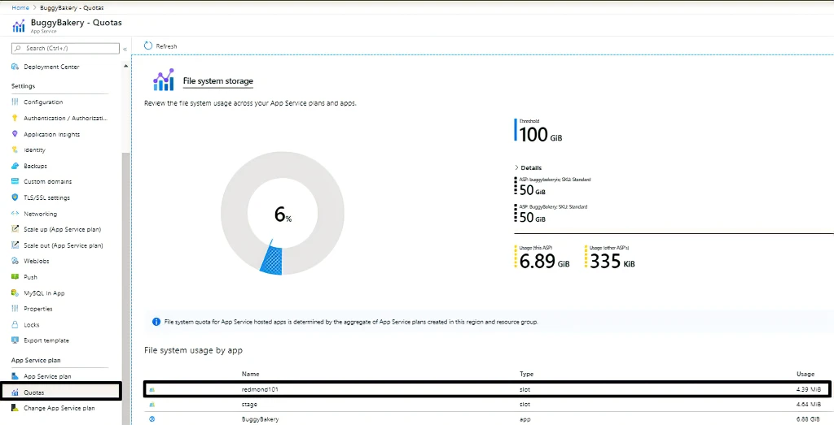Click the TLS/SSL settings shield icon
This screenshot has height=425, width=834.
(x=15, y=197)
